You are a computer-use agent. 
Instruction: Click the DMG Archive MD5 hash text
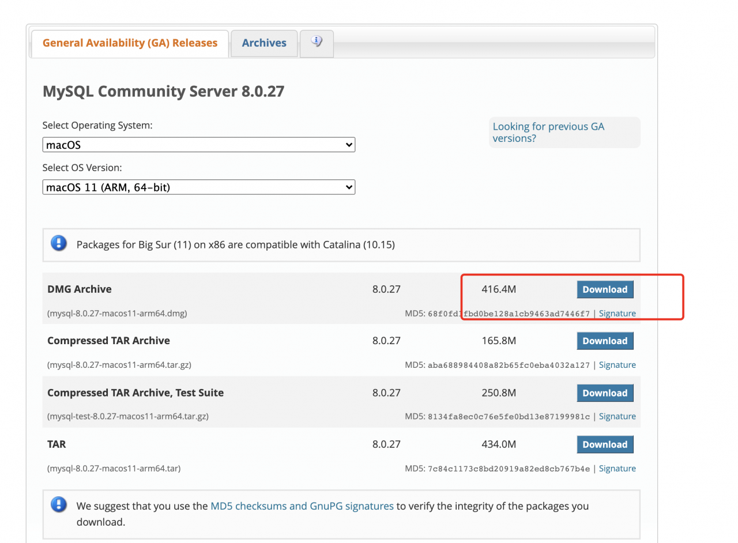pyautogui.click(x=509, y=314)
